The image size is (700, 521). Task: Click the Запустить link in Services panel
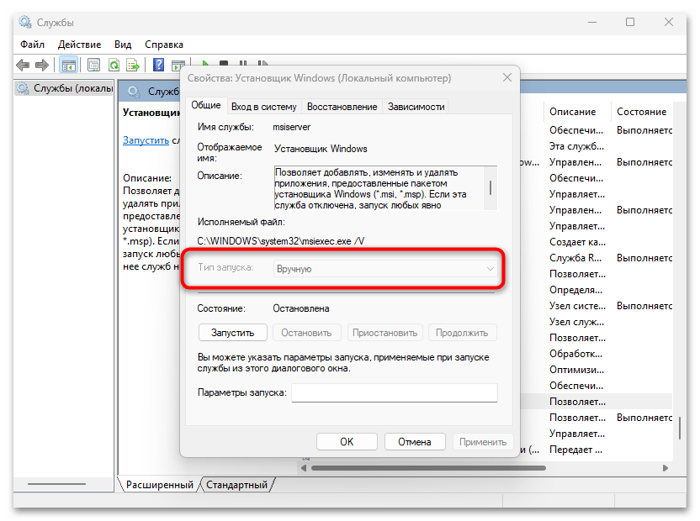coord(146,140)
